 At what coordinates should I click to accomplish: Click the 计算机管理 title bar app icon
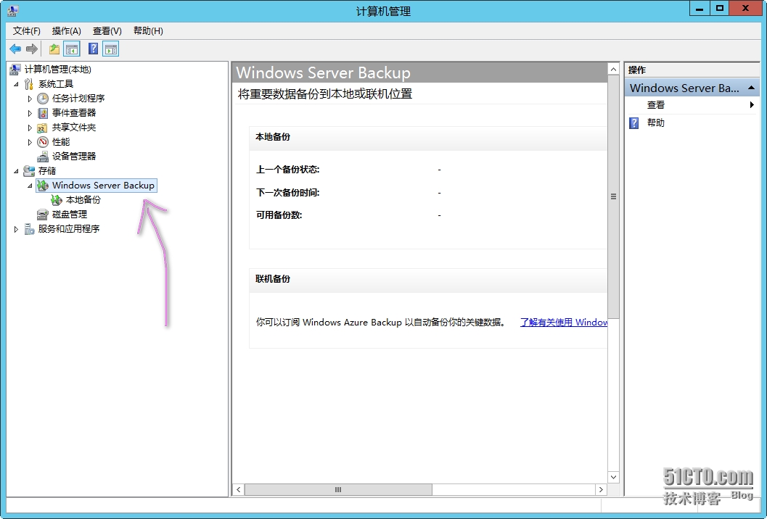click(13, 10)
